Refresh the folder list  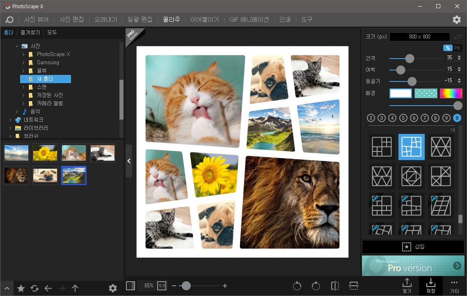[34, 288]
